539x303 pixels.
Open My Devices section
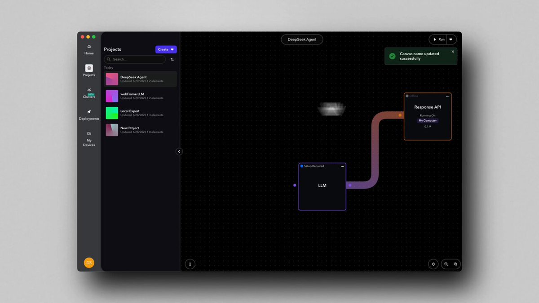[x=89, y=139]
